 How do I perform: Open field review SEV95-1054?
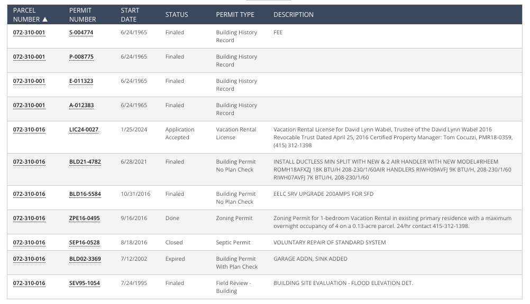(x=84, y=283)
